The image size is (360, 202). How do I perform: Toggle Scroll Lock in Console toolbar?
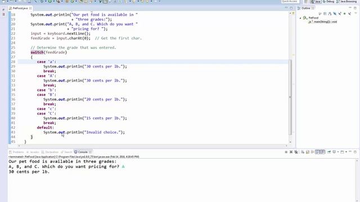click(308, 152)
